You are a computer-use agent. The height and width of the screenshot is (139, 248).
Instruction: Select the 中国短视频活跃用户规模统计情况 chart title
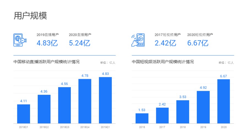[163, 62]
